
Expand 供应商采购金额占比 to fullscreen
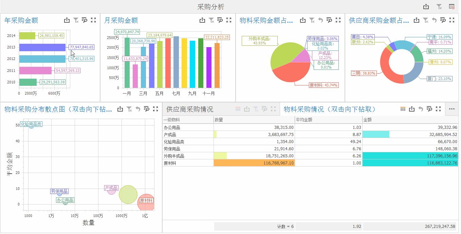point(452,20)
